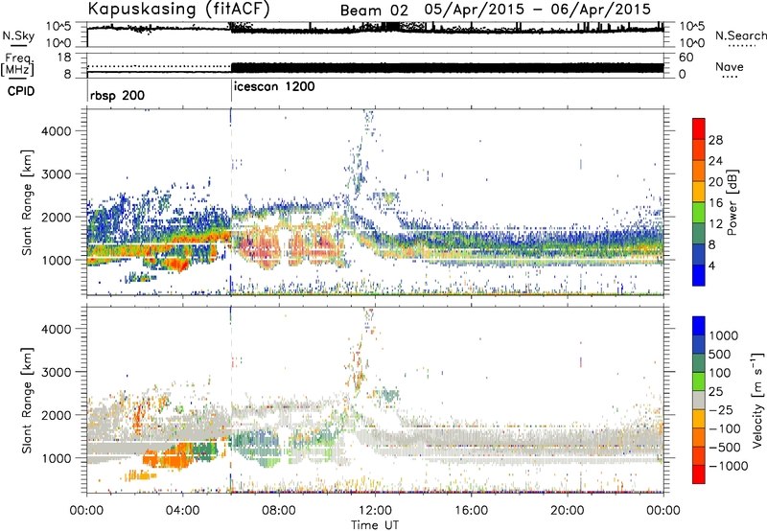Screen dimensions: 767x531
Task: Click the 'Freq. [MHz]' axis label
Action: (x=17, y=64)
